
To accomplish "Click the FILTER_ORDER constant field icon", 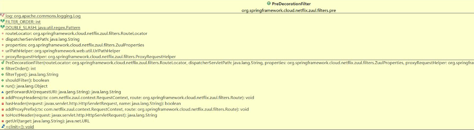I will point(3,22).
